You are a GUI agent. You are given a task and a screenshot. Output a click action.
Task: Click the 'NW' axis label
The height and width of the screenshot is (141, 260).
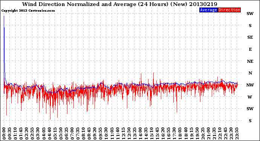click(250, 85)
